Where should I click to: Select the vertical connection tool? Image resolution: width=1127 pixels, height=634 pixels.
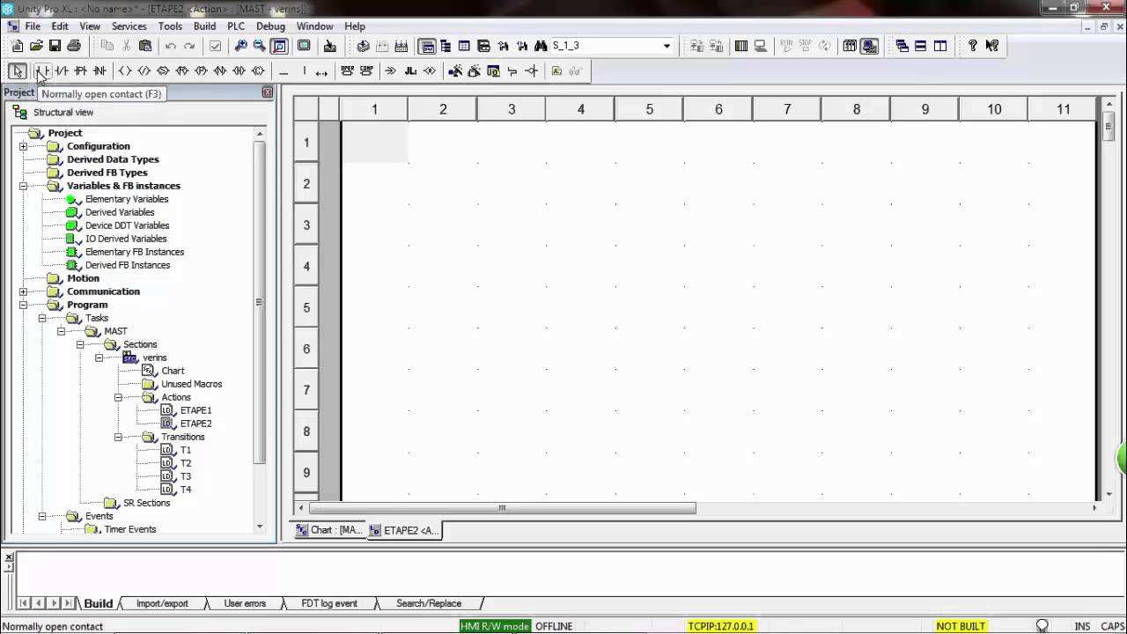point(303,71)
